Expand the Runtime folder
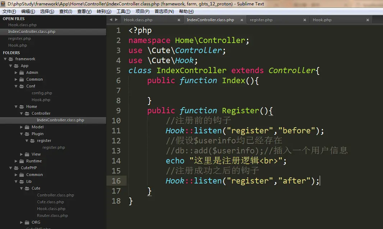This screenshot has height=229, width=383. [16, 161]
